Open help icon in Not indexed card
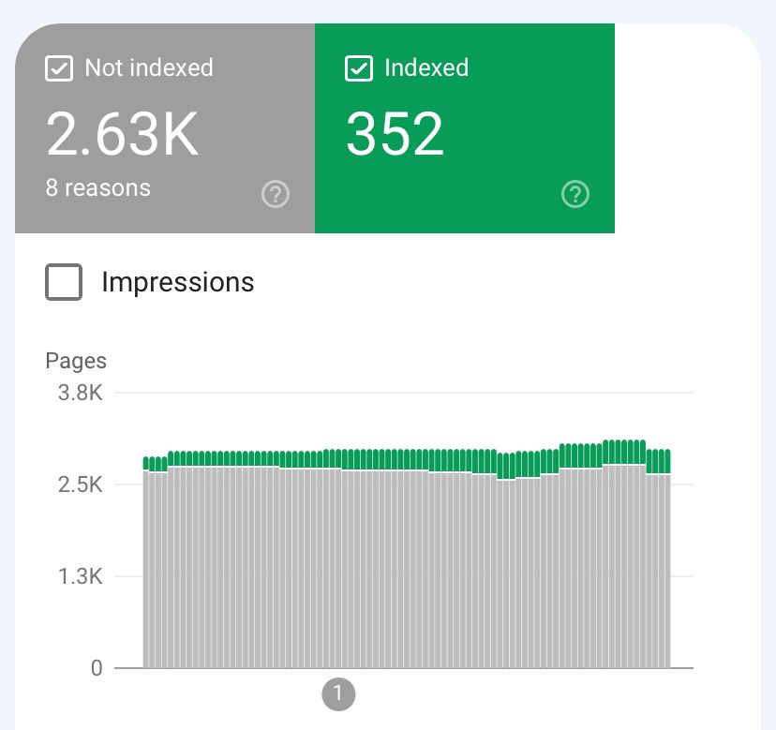The image size is (776, 730). [275, 195]
